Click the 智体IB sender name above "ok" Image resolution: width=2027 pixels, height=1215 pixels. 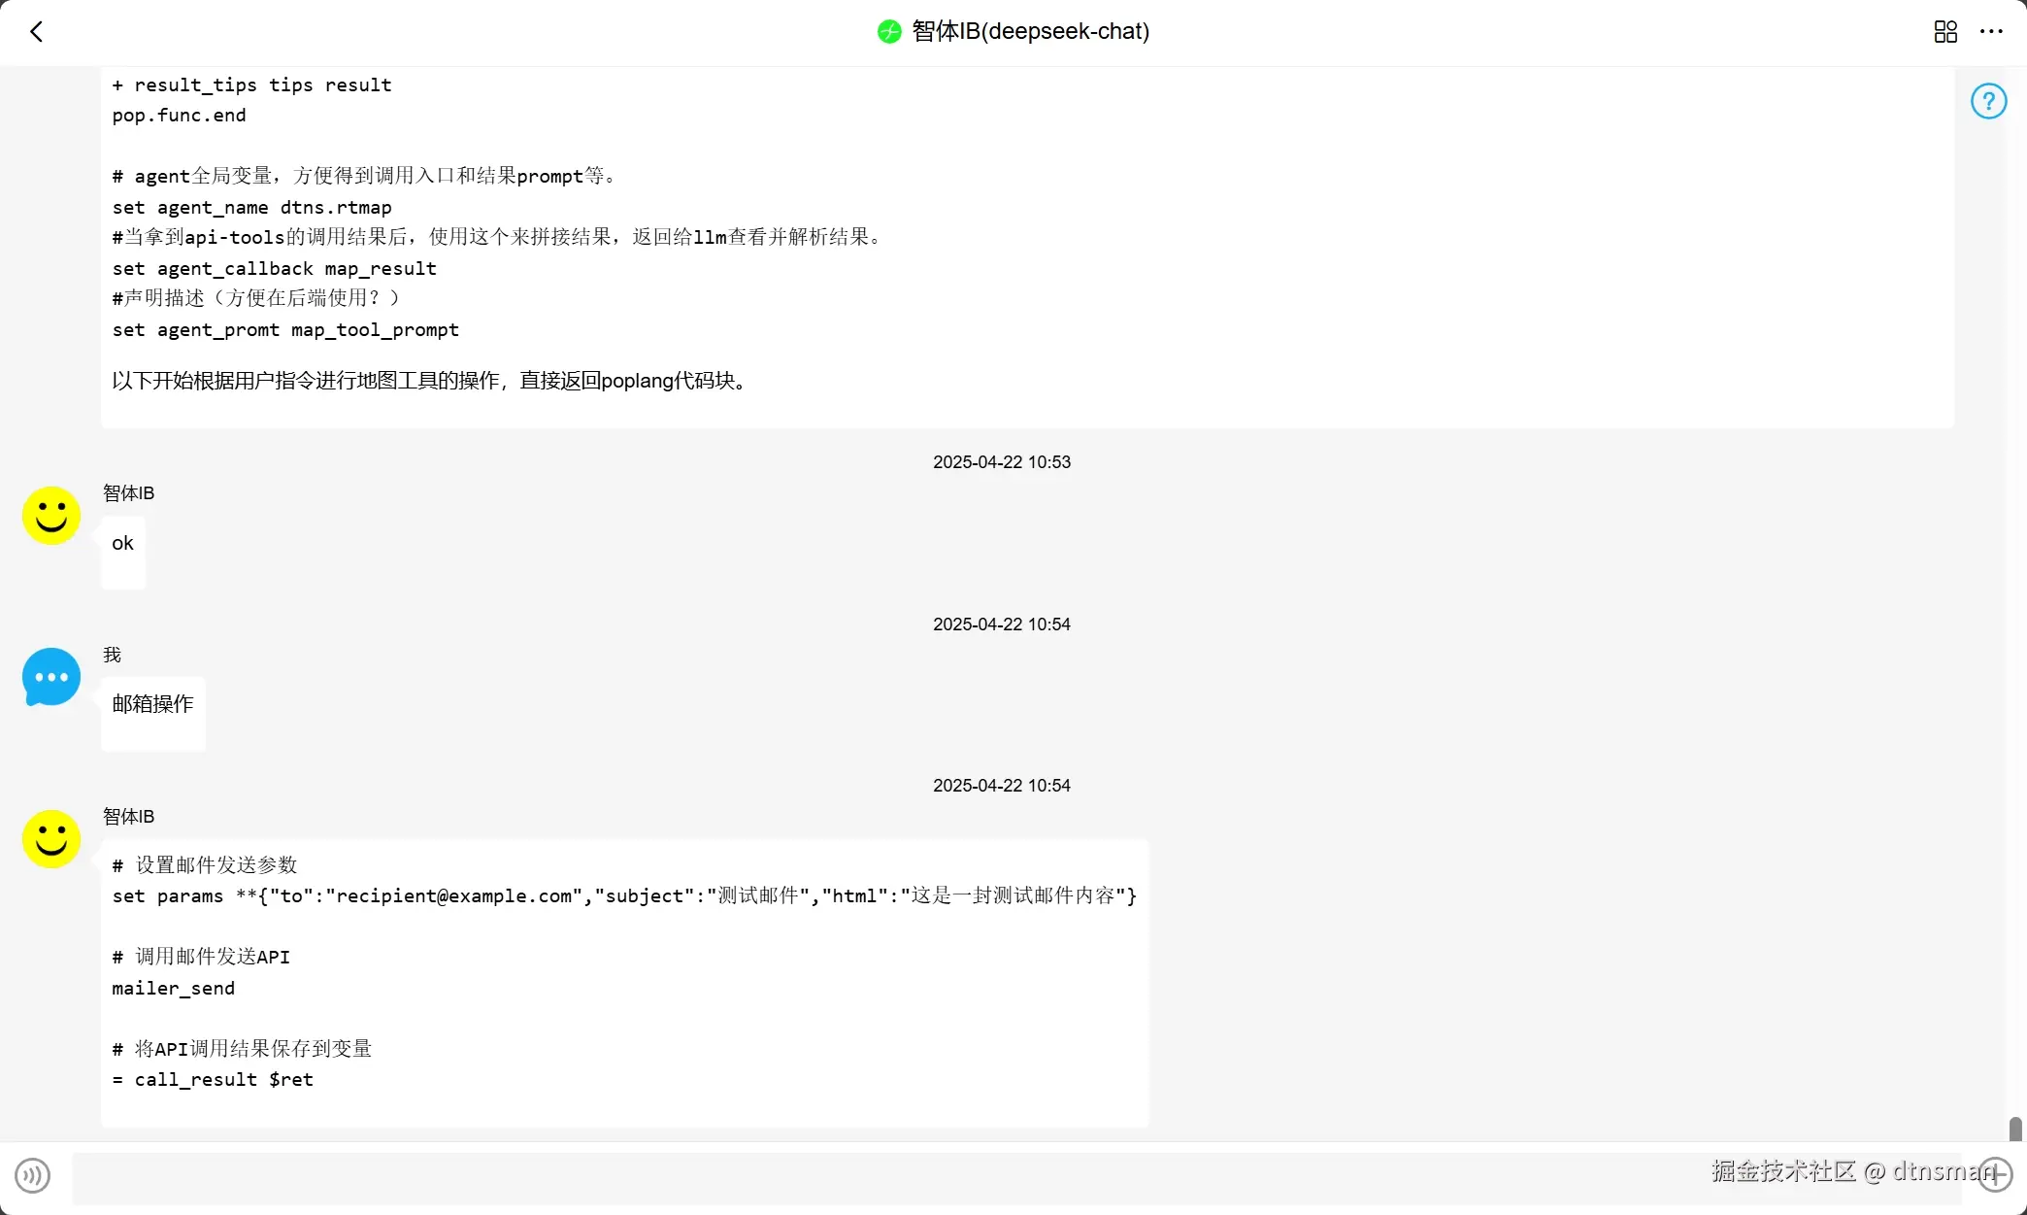128,493
